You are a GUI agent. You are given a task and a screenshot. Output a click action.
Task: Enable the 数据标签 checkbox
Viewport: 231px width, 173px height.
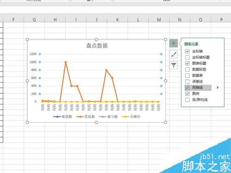(x=187, y=69)
